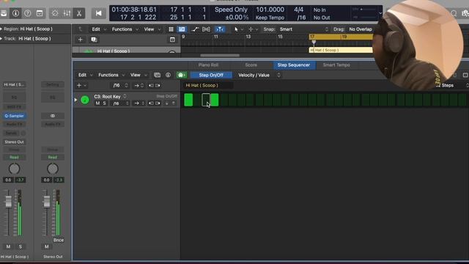The height and width of the screenshot is (264, 469).
Task: Shift C3 row steps right
Action: pos(158,103)
